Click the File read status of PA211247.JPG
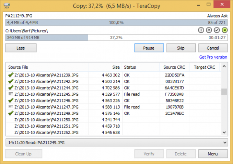 pyautogui.click(x=132, y=107)
